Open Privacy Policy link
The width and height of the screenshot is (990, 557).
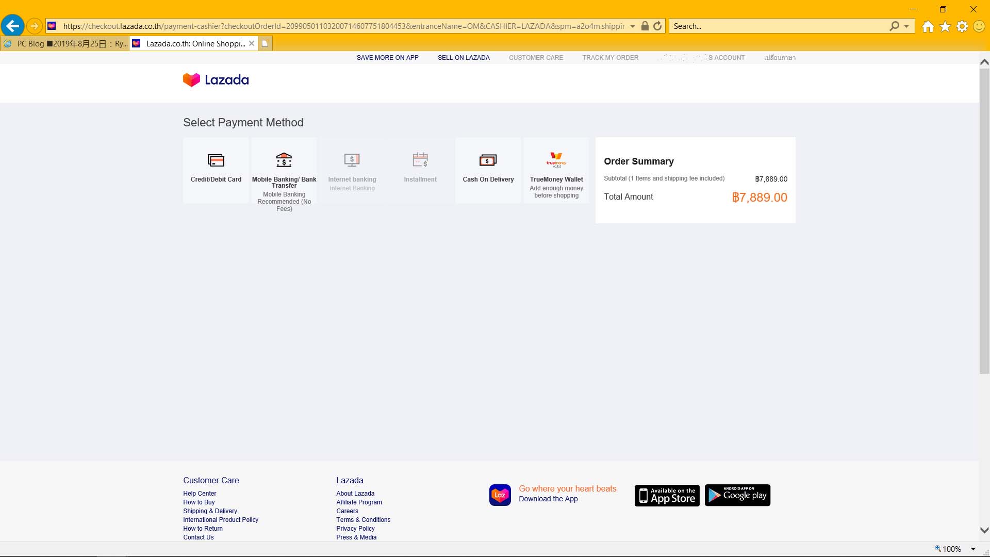(x=355, y=529)
